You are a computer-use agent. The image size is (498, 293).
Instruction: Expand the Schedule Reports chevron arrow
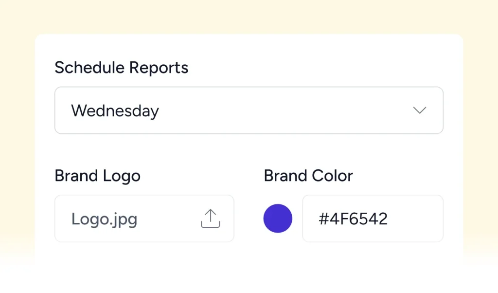419,110
